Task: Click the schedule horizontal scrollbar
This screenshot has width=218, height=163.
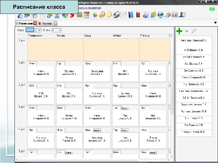Action: (78, 160)
